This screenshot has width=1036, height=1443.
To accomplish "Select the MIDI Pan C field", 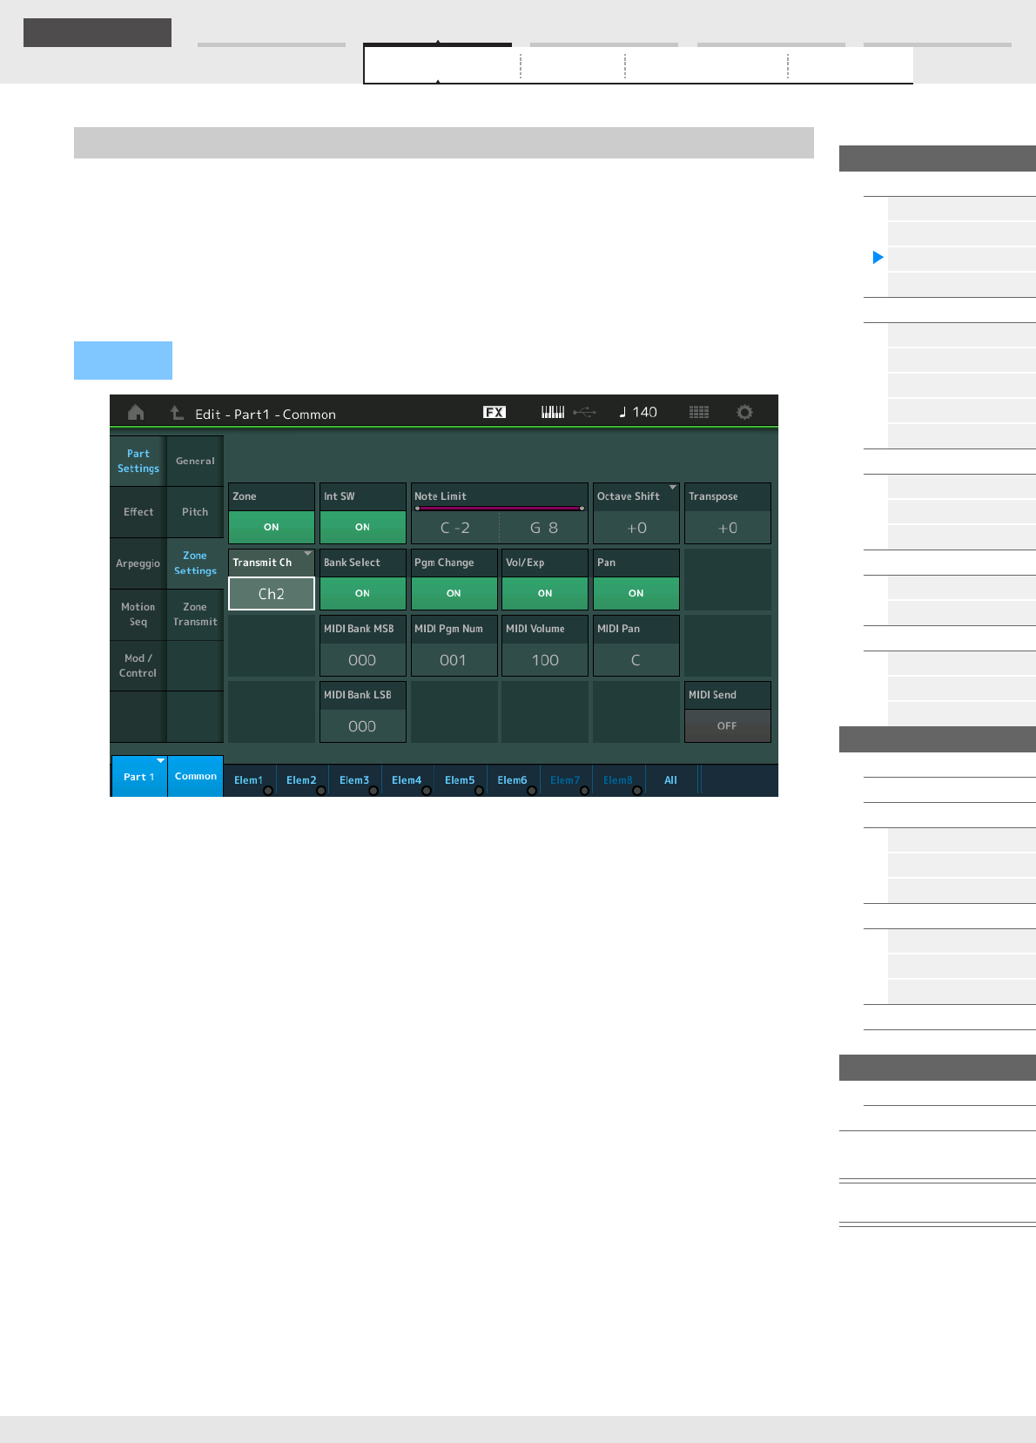I will pos(636,660).
